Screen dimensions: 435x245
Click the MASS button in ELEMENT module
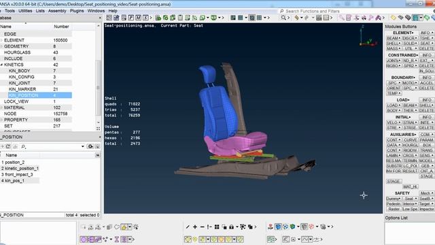394,48
